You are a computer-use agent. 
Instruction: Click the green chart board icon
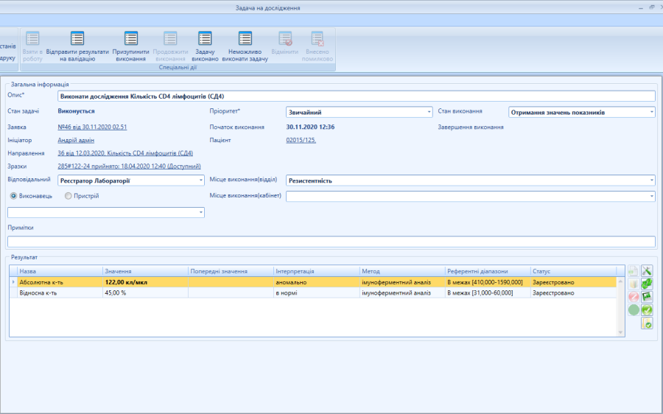647,297
